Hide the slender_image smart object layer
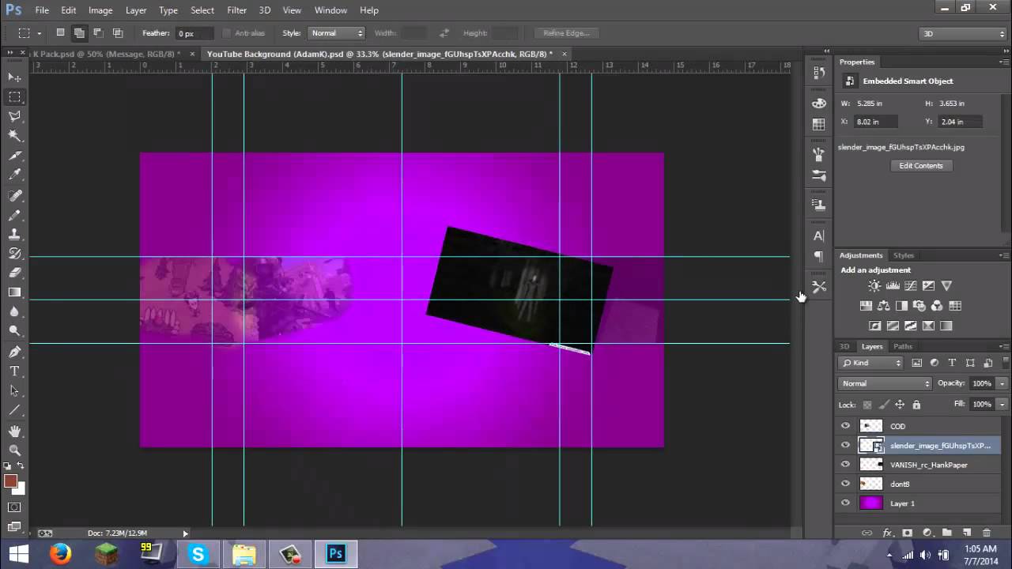This screenshot has width=1012, height=569. click(x=845, y=445)
